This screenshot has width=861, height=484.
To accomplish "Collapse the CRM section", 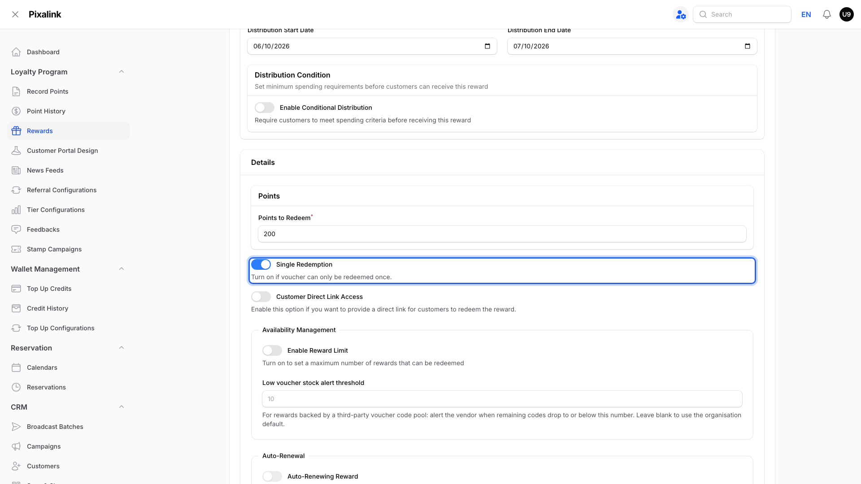I will [x=122, y=407].
